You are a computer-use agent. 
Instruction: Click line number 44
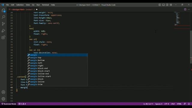(11, 77)
